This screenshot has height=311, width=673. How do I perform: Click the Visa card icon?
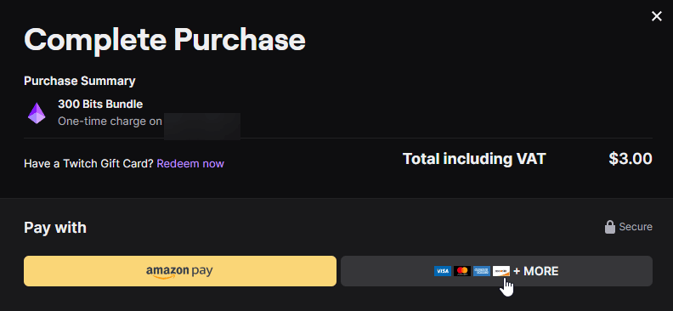tap(442, 271)
